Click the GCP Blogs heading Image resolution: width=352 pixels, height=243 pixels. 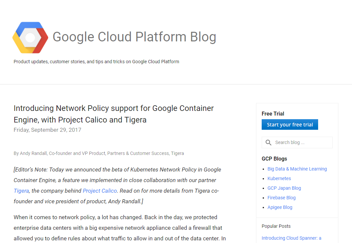274,159
